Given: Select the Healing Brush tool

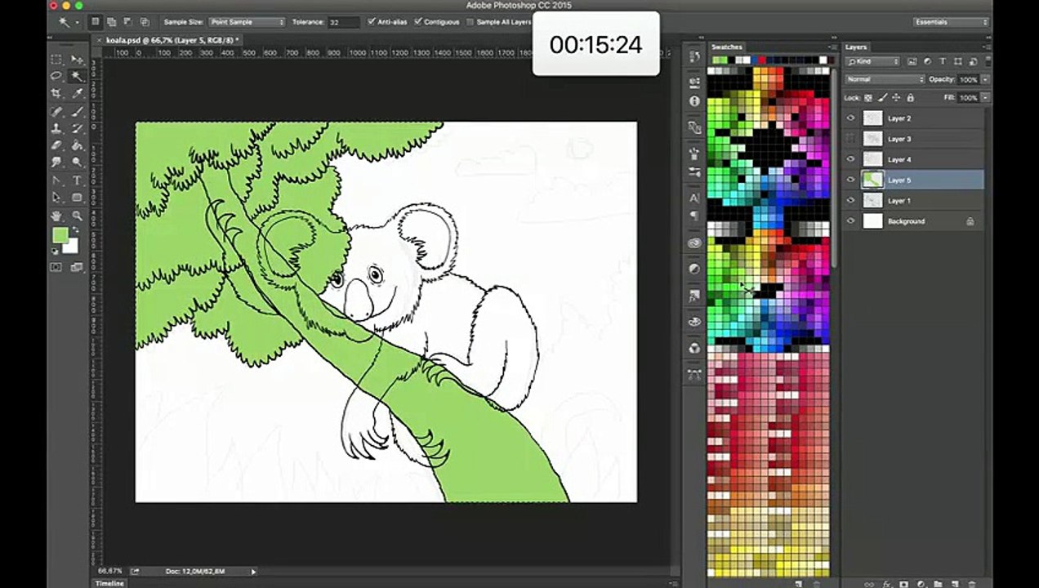Looking at the screenshot, I should 56,111.
